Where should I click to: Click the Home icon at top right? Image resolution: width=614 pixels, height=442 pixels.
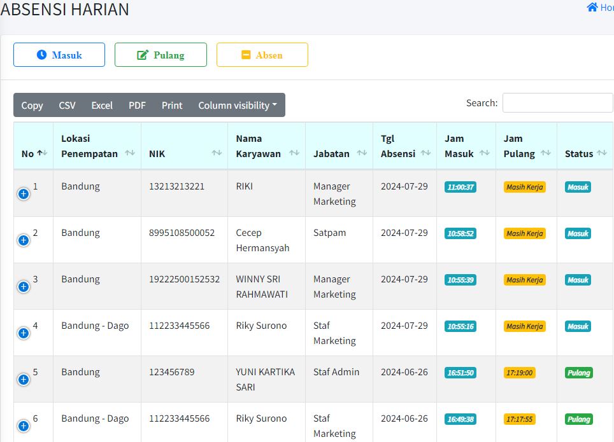[x=592, y=7]
